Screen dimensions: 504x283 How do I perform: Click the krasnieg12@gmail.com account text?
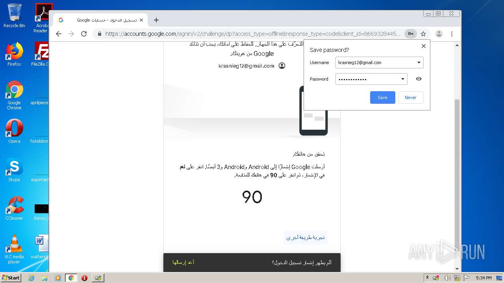pyautogui.click(x=246, y=66)
